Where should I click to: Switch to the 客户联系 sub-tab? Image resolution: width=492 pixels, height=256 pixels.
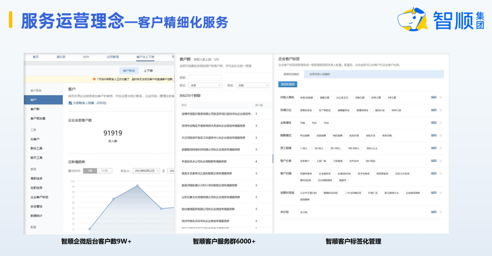[x=129, y=71]
